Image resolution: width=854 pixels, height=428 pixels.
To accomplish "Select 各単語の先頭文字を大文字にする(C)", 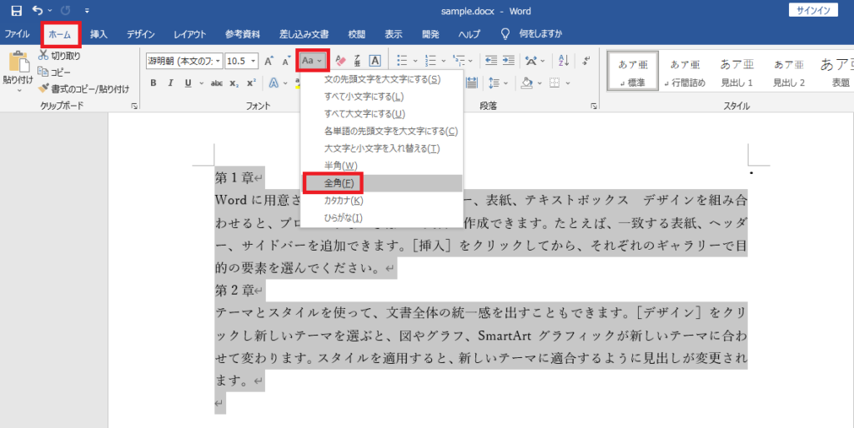I will pos(382,131).
